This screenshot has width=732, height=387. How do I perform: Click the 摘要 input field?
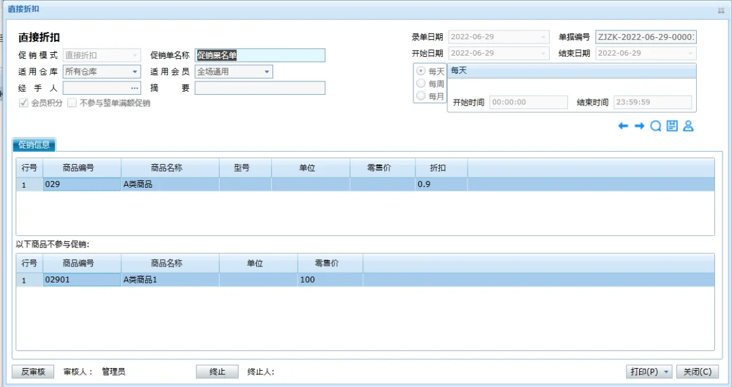click(x=260, y=87)
